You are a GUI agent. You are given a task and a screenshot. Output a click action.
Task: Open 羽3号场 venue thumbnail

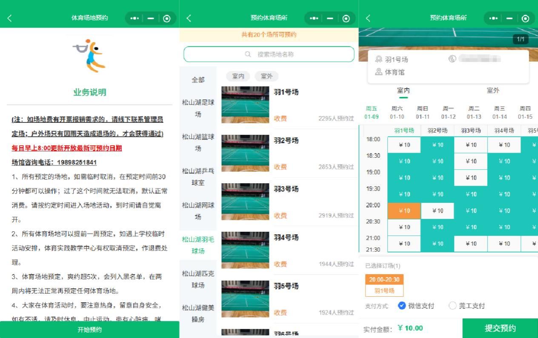pos(245,202)
